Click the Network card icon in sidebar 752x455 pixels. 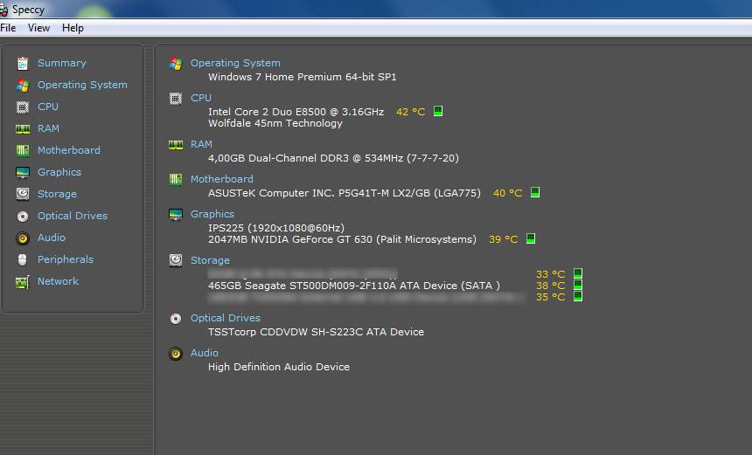click(23, 281)
